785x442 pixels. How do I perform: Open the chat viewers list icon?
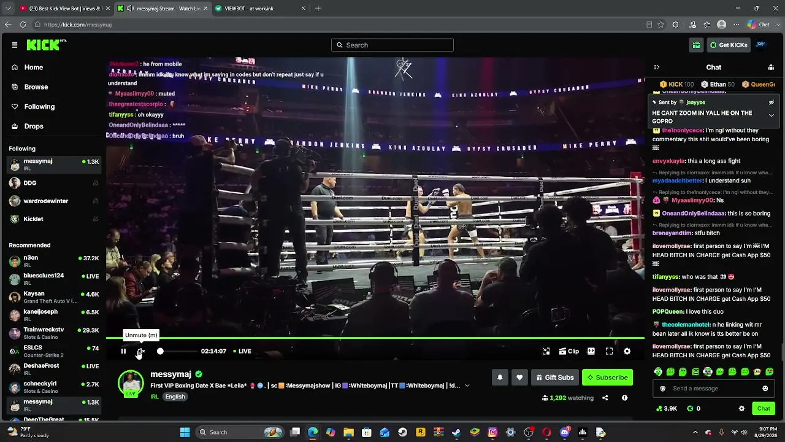[x=771, y=68]
